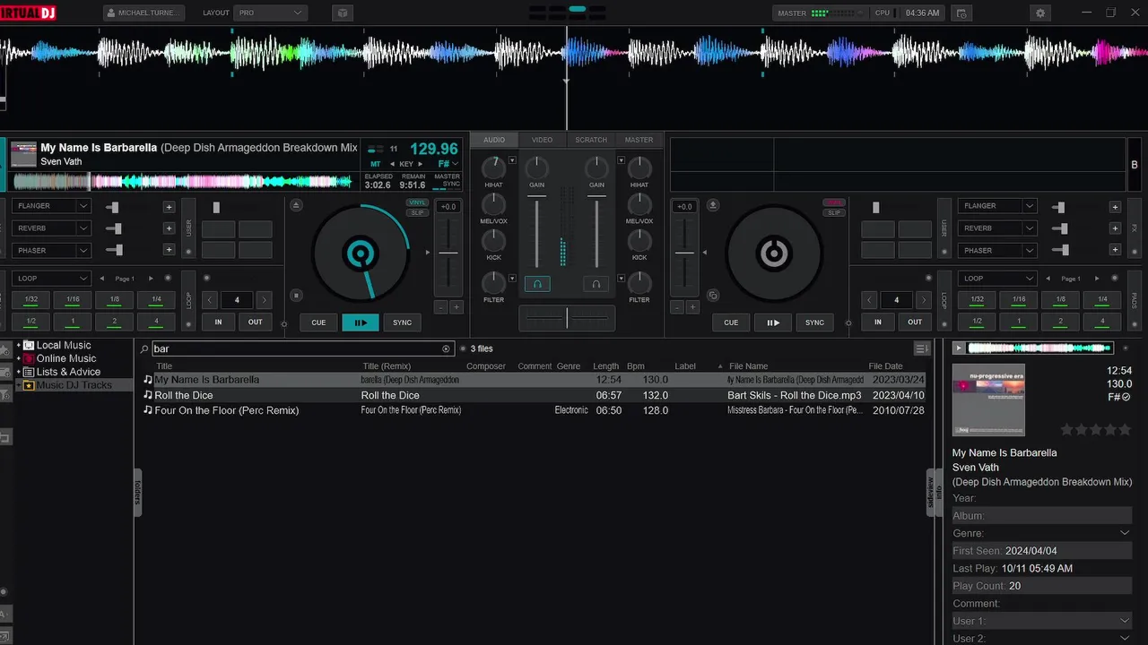This screenshot has height=645, width=1148.
Task: Open the left PHASER effect dropdown
Action: point(83,251)
